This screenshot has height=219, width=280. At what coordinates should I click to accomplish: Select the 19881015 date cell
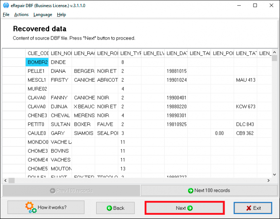click(176, 71)
